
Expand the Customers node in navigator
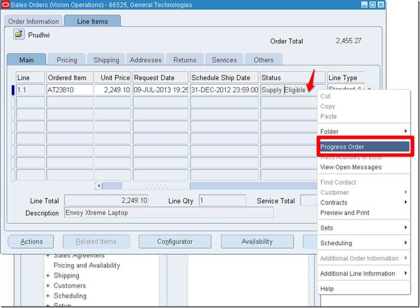(x=47, y=285)
